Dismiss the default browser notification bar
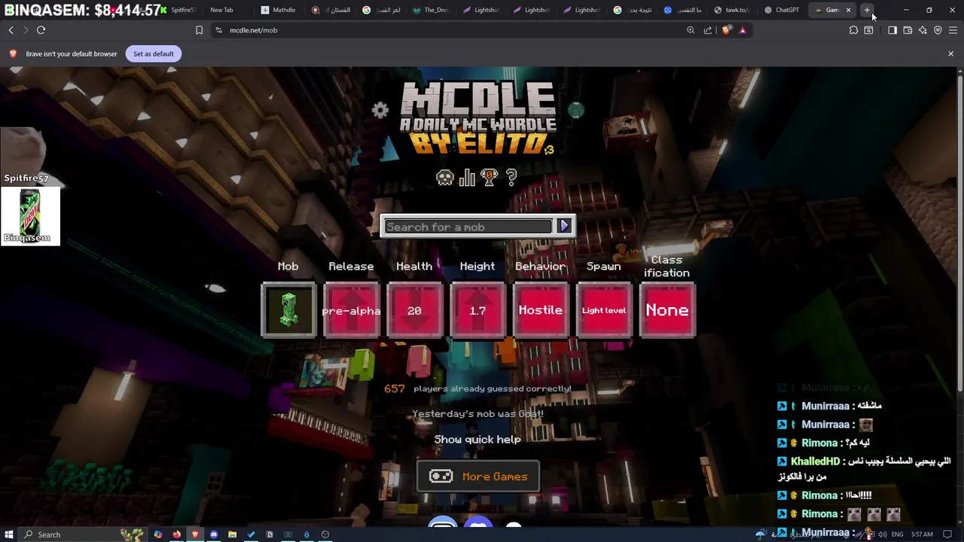Viewport: 964px width, 542px height. coord(950,53)
